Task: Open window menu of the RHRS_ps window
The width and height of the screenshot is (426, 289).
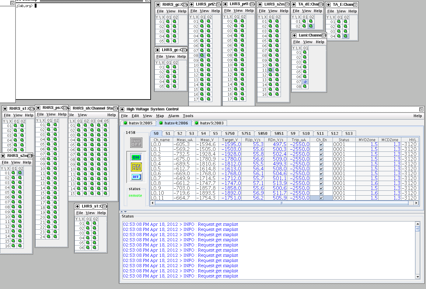Action: (x=38, y=108)
